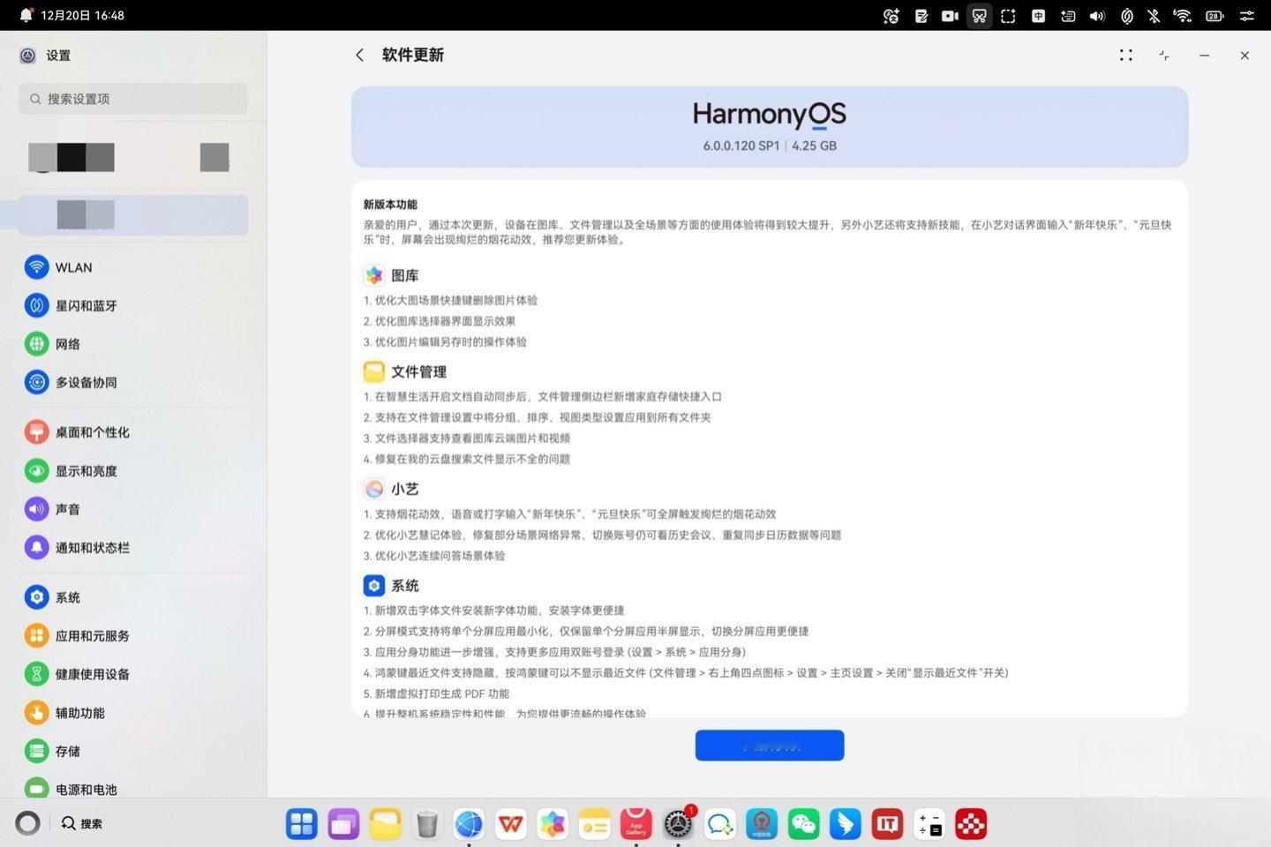Launch WeChat from the dock
Image resolution: width=1271 pixels, height=847 pixels.
tap(803, 824)
